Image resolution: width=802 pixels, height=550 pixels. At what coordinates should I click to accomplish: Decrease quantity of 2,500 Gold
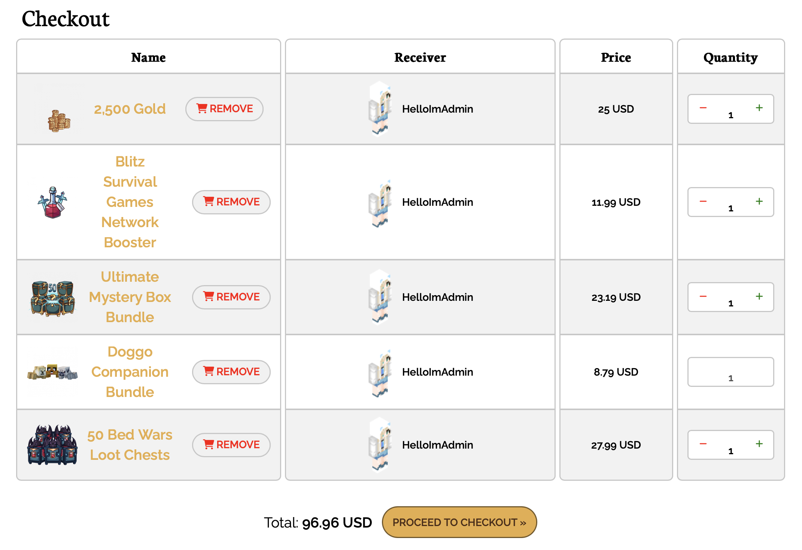click(x=703, y=108)
